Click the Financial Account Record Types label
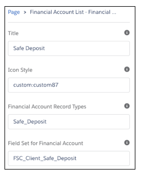Viewport: 141px width, 178px height. tap(47, 106)
